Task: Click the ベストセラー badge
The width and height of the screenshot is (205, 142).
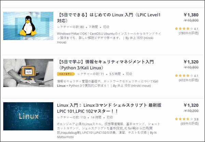Action: tap(66, 74)
